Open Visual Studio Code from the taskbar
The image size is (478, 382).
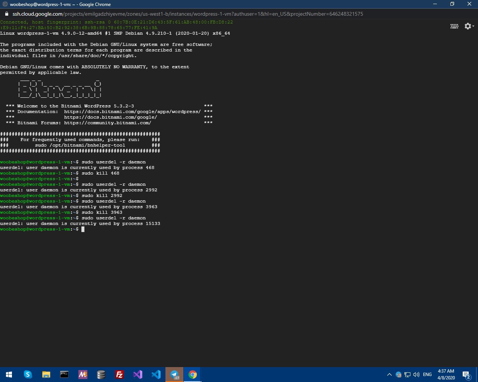coord(156,375)
